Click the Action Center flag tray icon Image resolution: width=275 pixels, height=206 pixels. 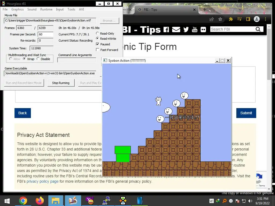tap(237, 201)
